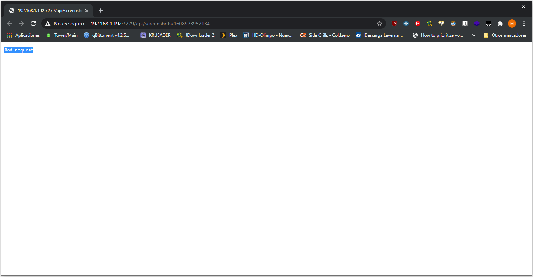This screenshot has width=533, height=277.
Task: Minimize the Chrome window
Action: (490, 7)
